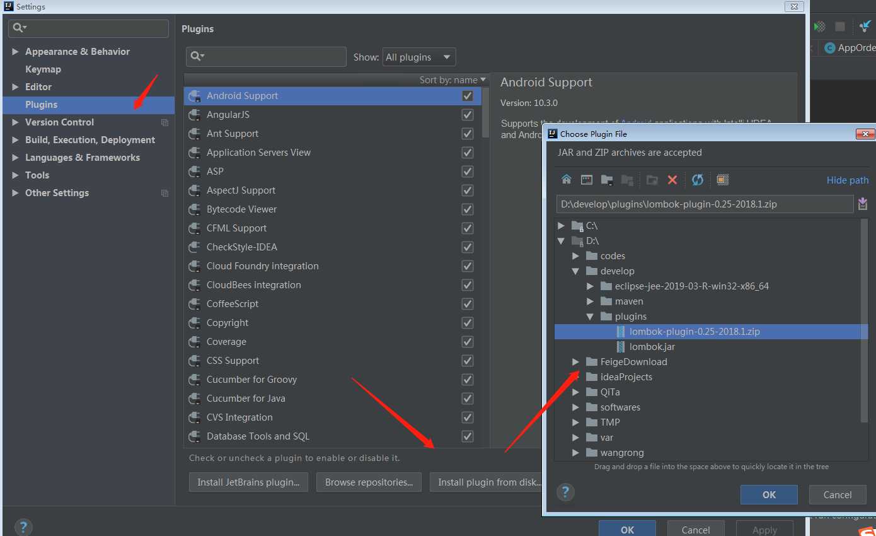Collapse the D:\ drive node
The image size is (876, 536).
(561, 240)
